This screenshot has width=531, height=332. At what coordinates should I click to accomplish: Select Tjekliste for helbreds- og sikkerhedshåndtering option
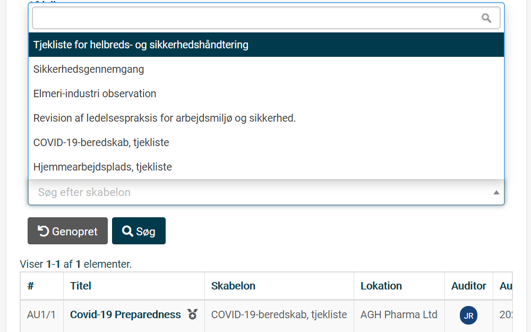266,45
